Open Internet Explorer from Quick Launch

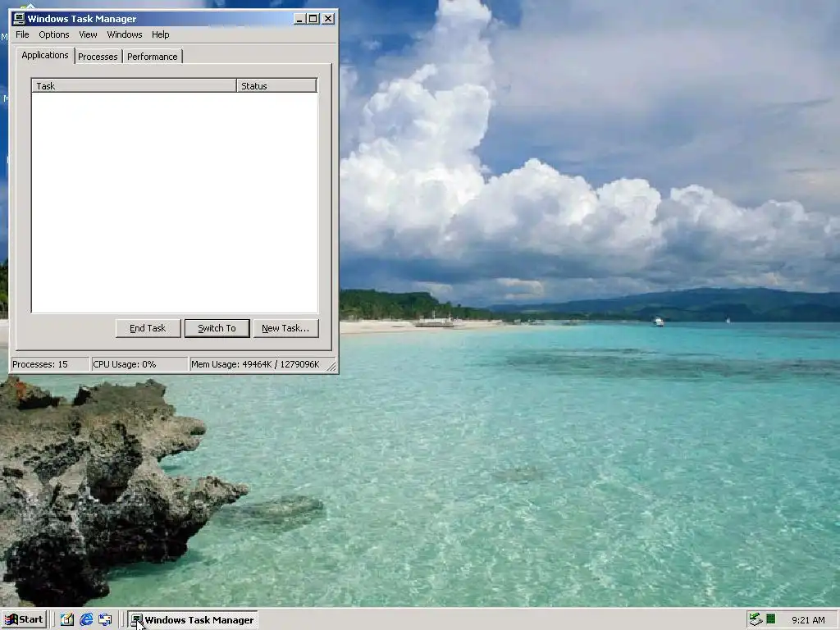pyautogui.click(x=86, y=620)
